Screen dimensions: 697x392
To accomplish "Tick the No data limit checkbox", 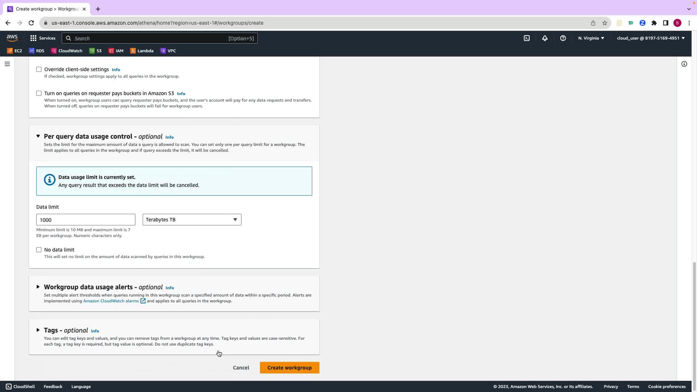I will coord(39,250).
